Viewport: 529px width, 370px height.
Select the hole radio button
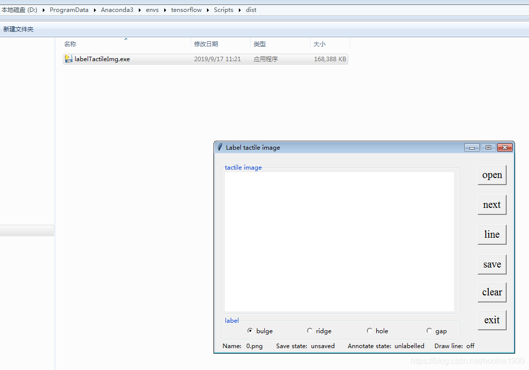[x=369, y=331]
